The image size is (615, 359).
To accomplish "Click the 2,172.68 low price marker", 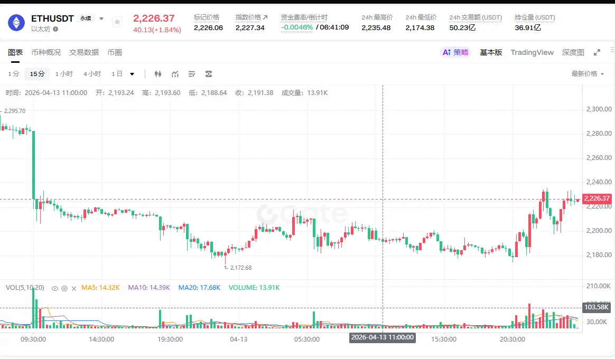I will click(241, 268).
